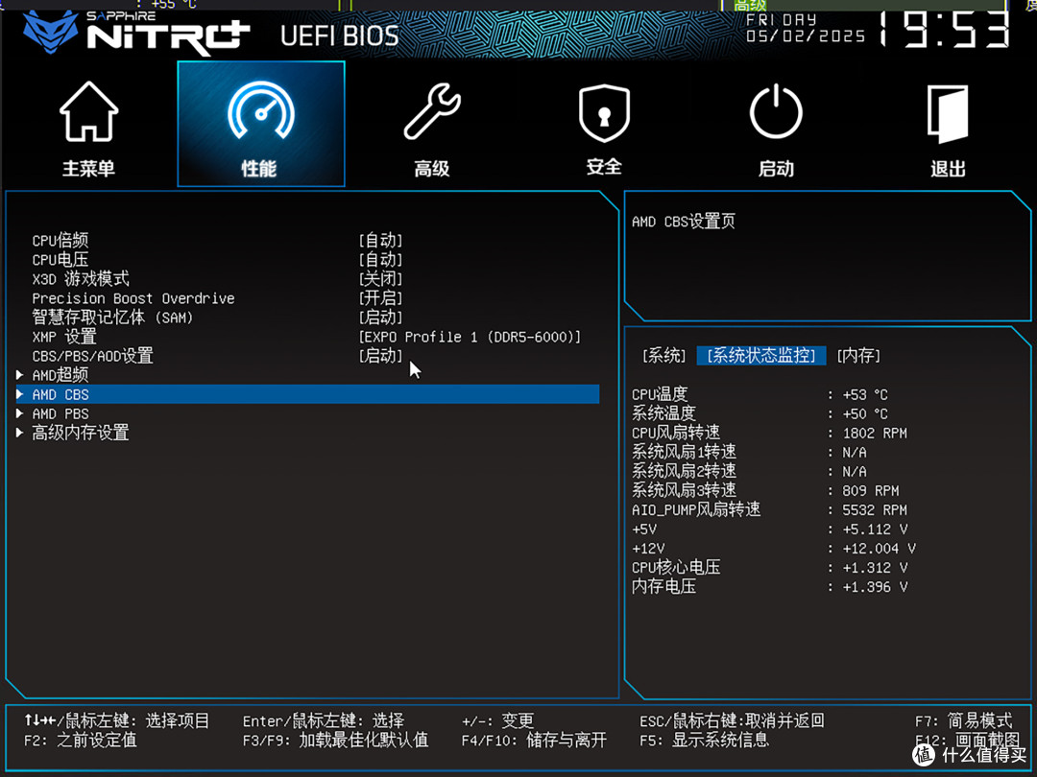Select the CPU倍频 setting label
The image size is (1037, 777).
pyautogui.click(x=60, y=241)
